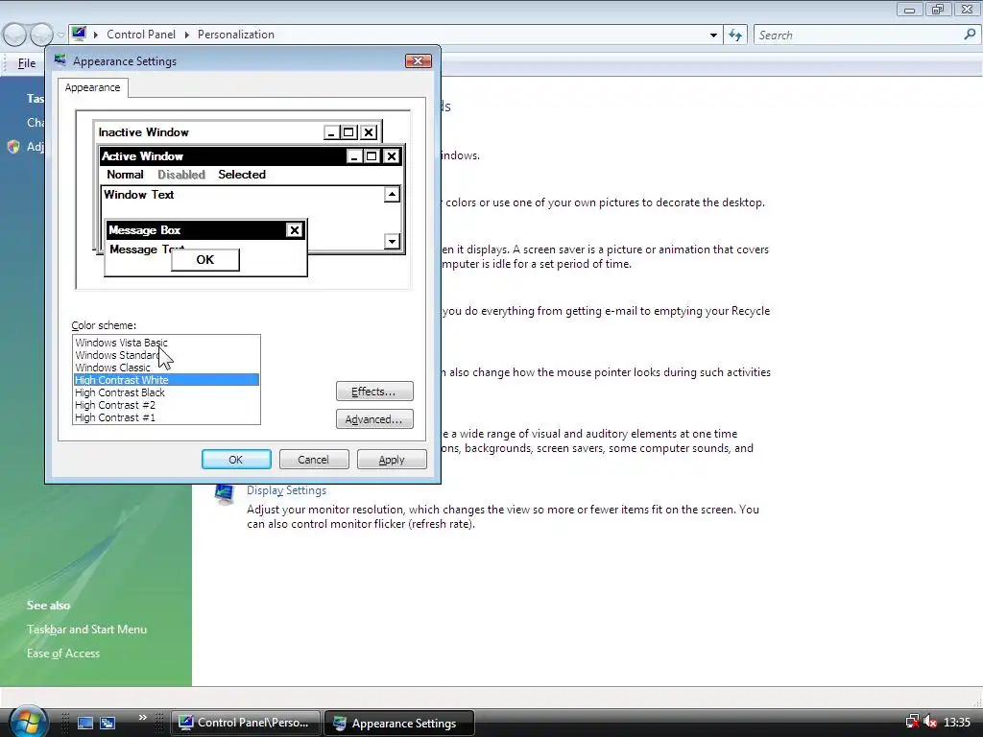Click Show Desktop quick launch icon
Screen dimensions: 983x737
click(x=85, y=723)
